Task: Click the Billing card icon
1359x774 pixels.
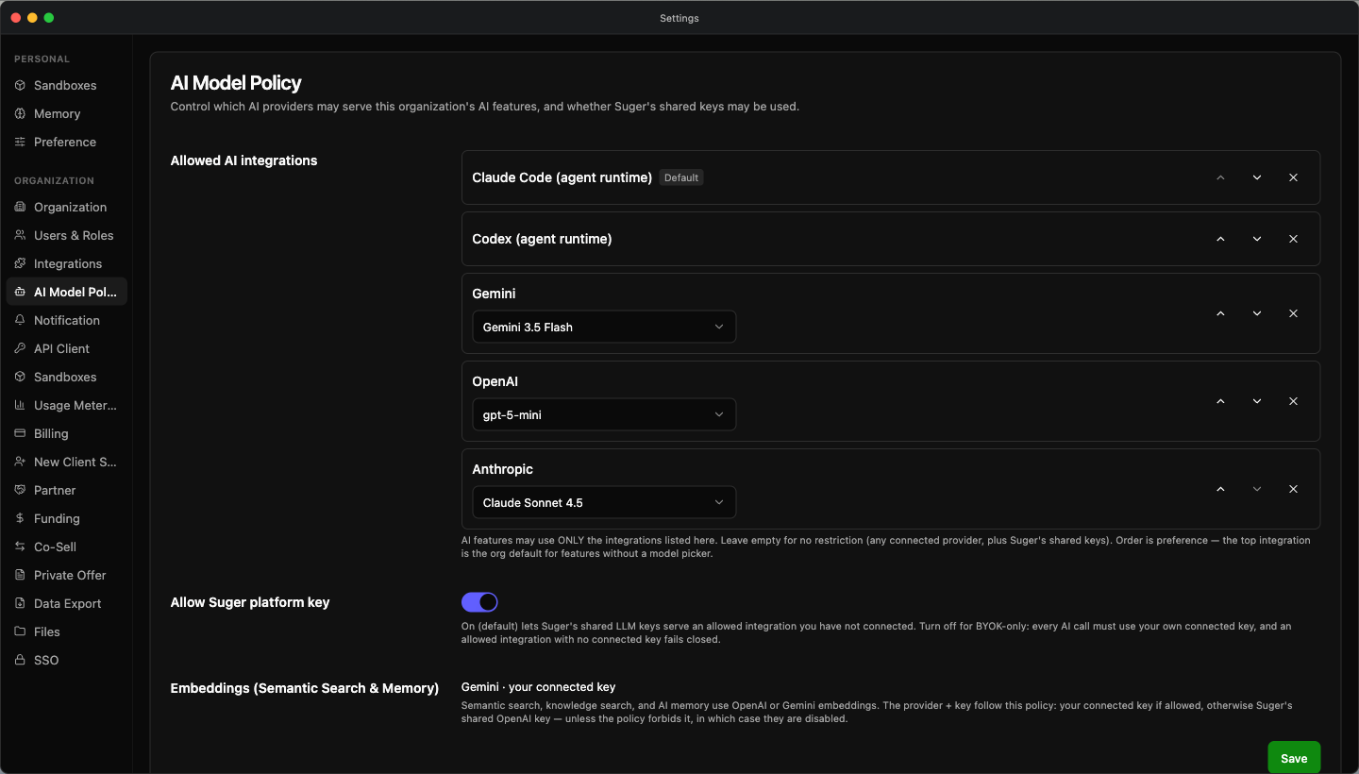Action: click(x=20, y=433)
